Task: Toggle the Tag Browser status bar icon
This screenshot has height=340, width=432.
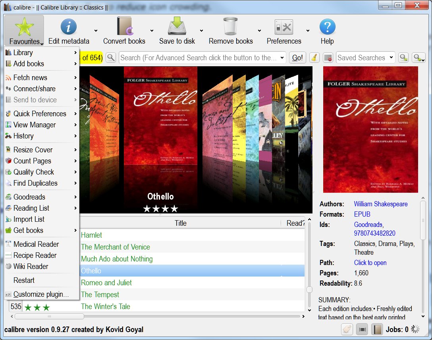Action: tap(347, 329)
